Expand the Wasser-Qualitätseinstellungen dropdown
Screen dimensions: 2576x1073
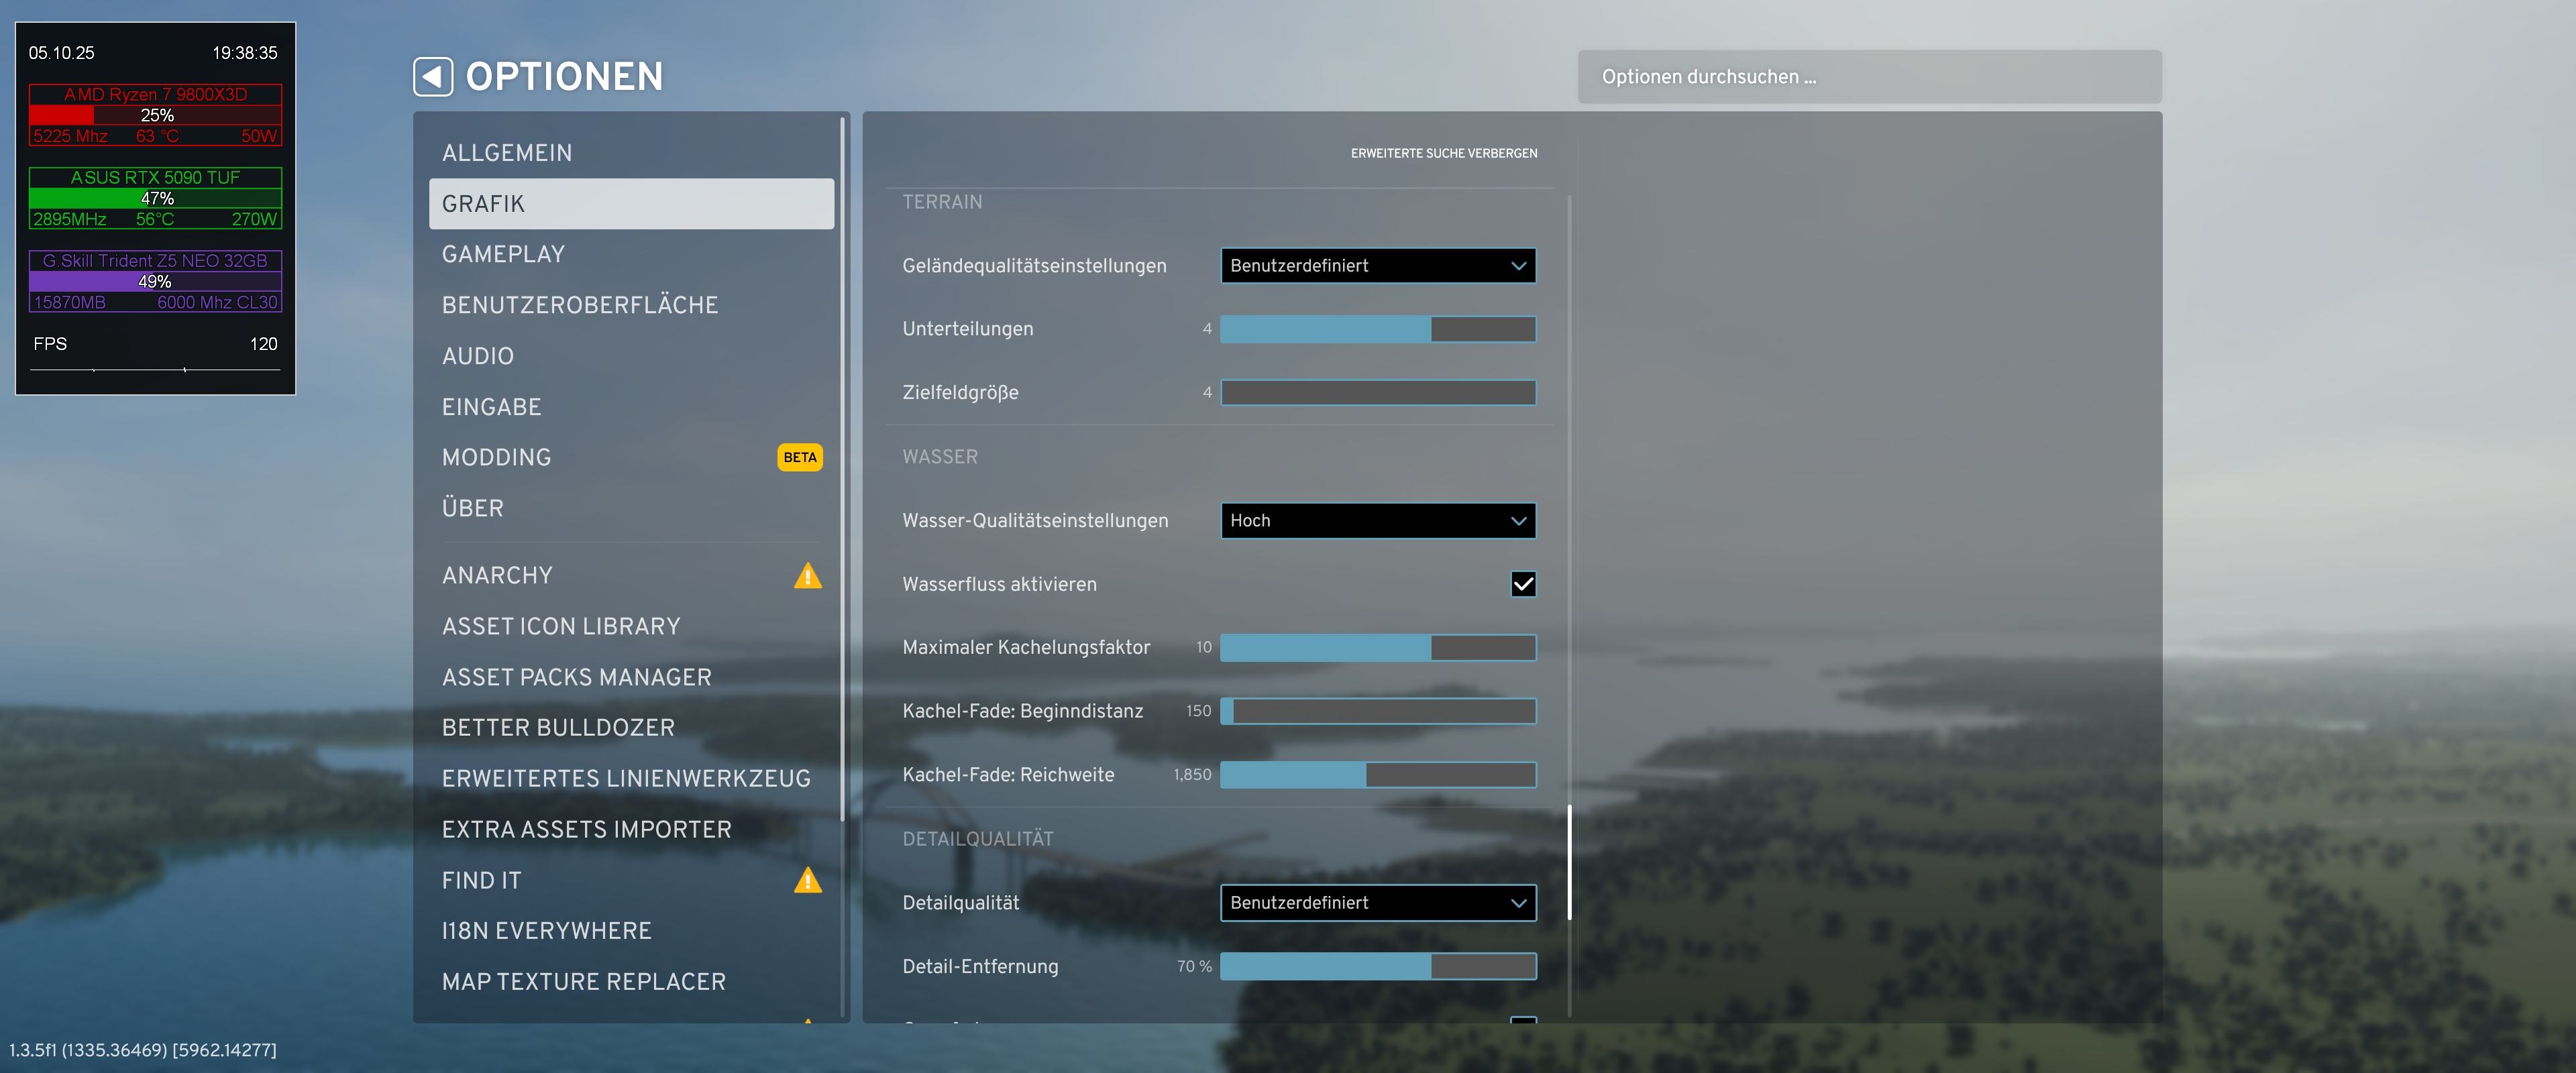1377,521
